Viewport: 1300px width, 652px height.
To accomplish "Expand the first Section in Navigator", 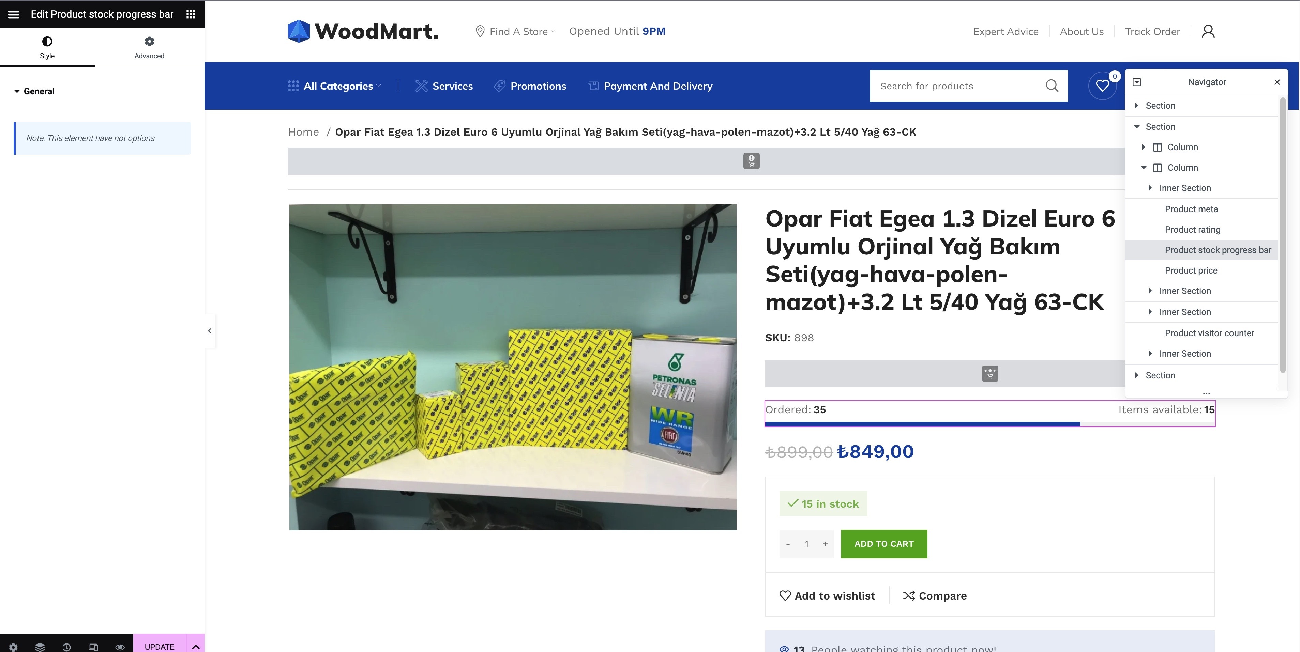I will 1136,105.
